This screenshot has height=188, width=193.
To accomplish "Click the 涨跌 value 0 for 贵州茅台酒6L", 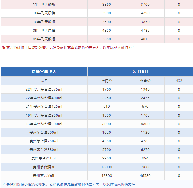I will 179,176.
